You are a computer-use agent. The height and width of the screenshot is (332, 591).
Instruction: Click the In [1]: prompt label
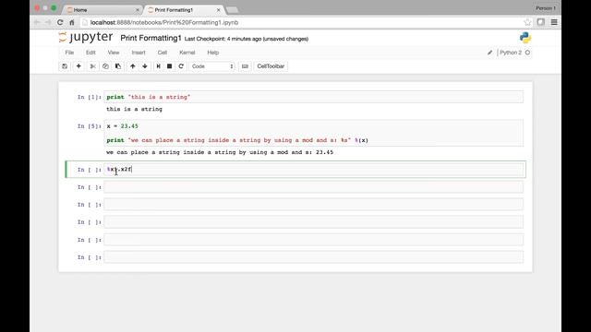click(x=89, y=97)
